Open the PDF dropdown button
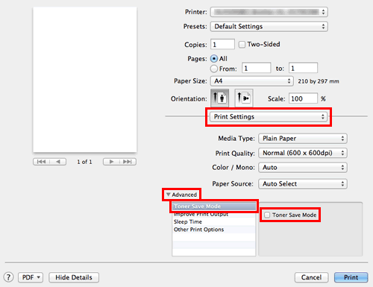The width and height of the screenshot is (373, 287). (31, 277)
